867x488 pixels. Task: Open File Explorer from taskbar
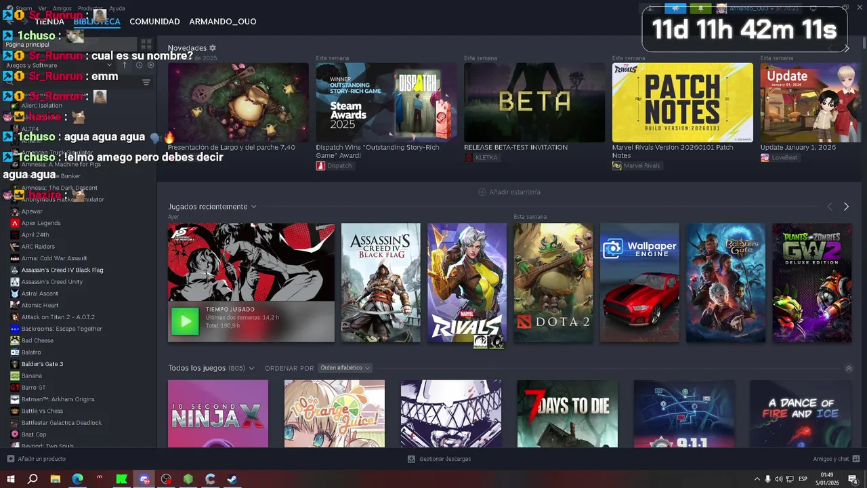point(56,479)
